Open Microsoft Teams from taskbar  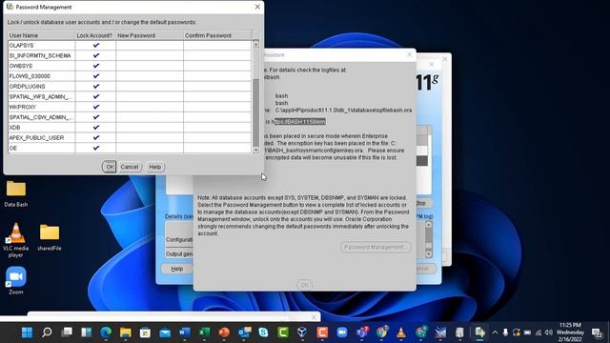pos(362,333)
